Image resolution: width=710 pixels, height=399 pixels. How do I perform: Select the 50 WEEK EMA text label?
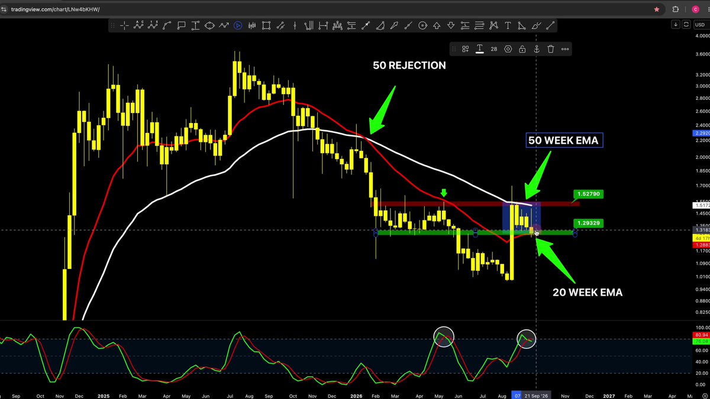564,140
